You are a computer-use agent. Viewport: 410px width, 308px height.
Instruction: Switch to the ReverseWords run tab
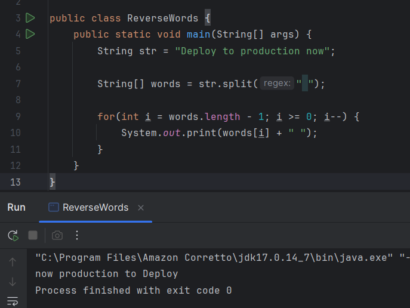pyautogui.click(x=95, y=208)
